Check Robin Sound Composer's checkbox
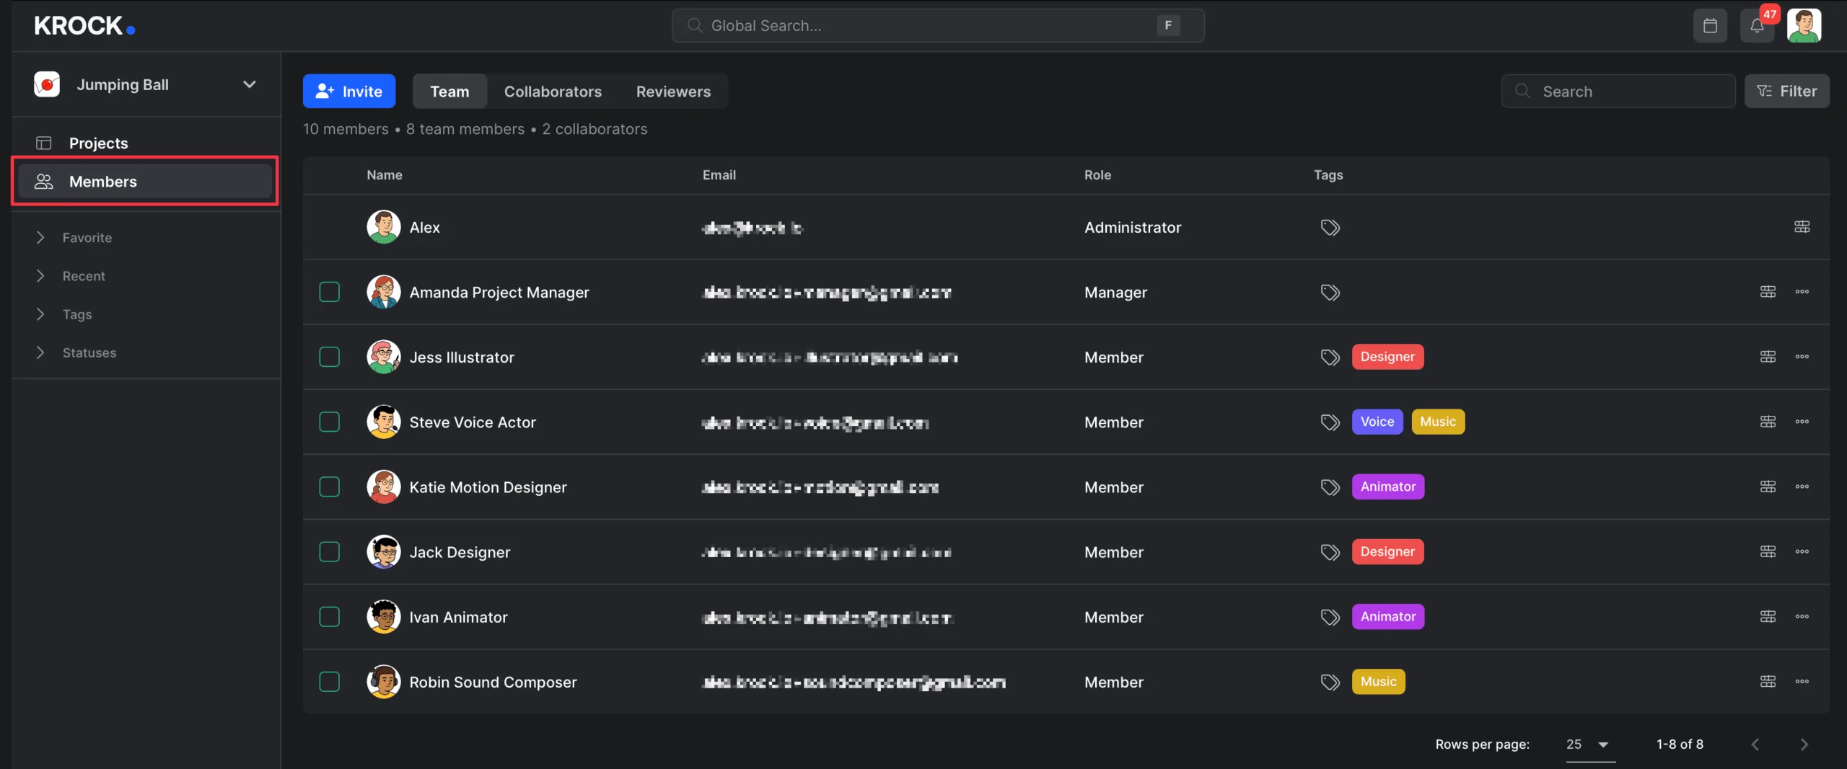The width and height of the screenshot is (1847, 769). coord(330,682)
